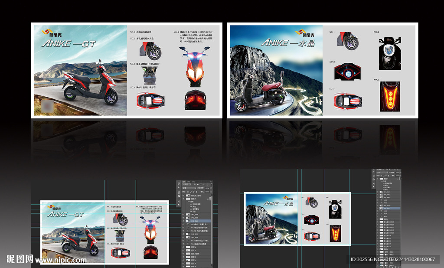Click lock all padlock icon in GT layers panel
444x268 pixels.
point(196,192)
